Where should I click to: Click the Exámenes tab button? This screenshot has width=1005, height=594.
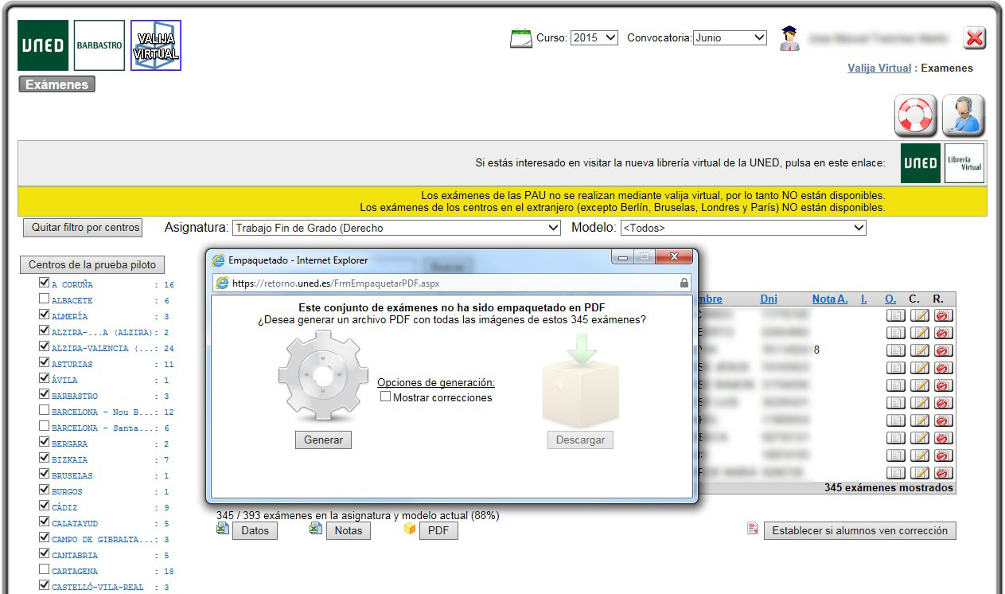(x=56, y=84)
